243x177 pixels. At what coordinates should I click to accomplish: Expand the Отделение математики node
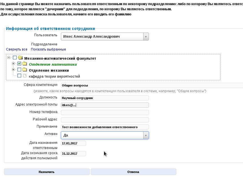coord(13,64)
